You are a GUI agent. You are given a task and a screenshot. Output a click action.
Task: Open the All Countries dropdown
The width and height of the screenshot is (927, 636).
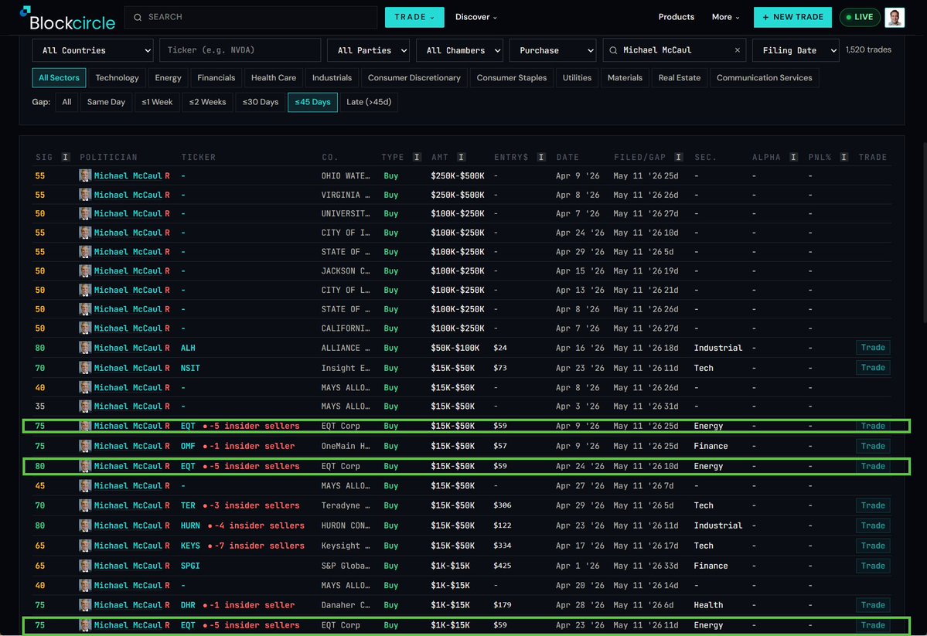(93, 50)
